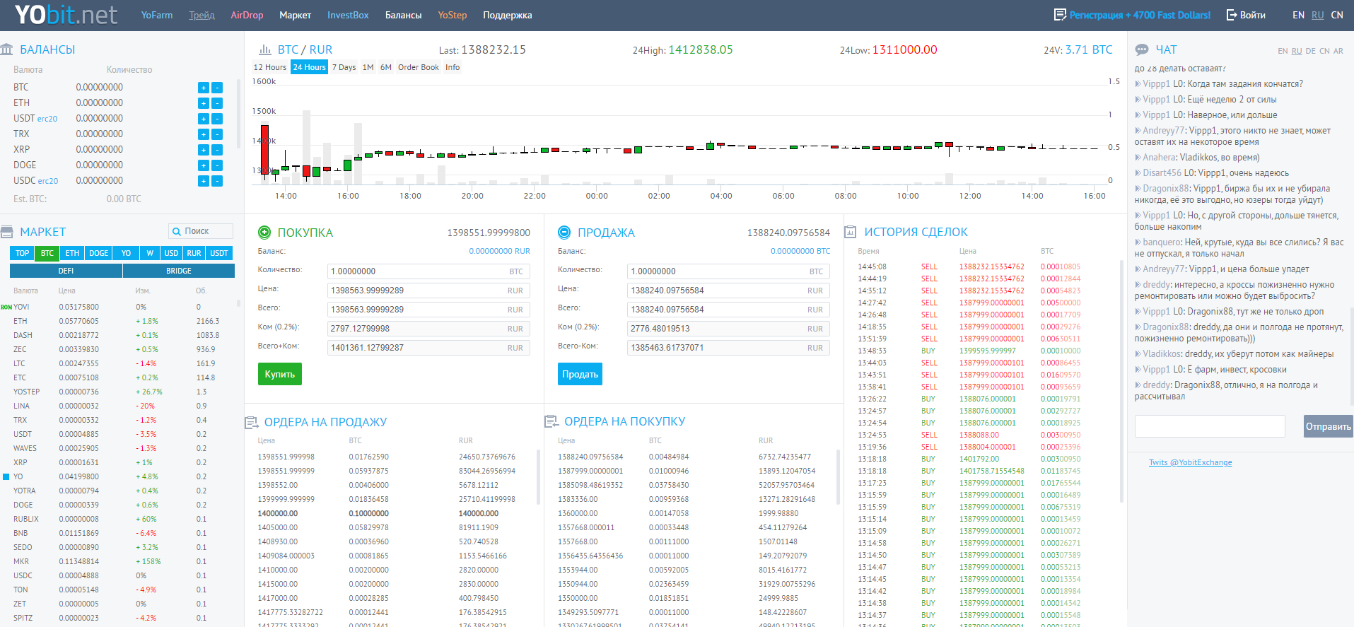Click the market icon beside МАРКЕТ heading
The width and height of the screenshot is (1354, 627).
7,232
